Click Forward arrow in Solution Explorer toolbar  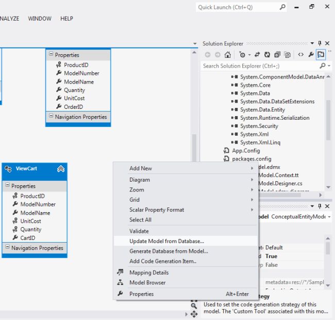coord(217,55)
